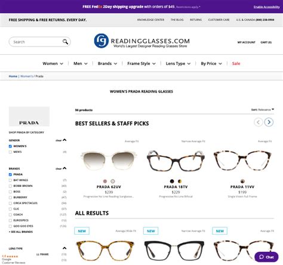Check the Coach brand filter

pos(10,215)
